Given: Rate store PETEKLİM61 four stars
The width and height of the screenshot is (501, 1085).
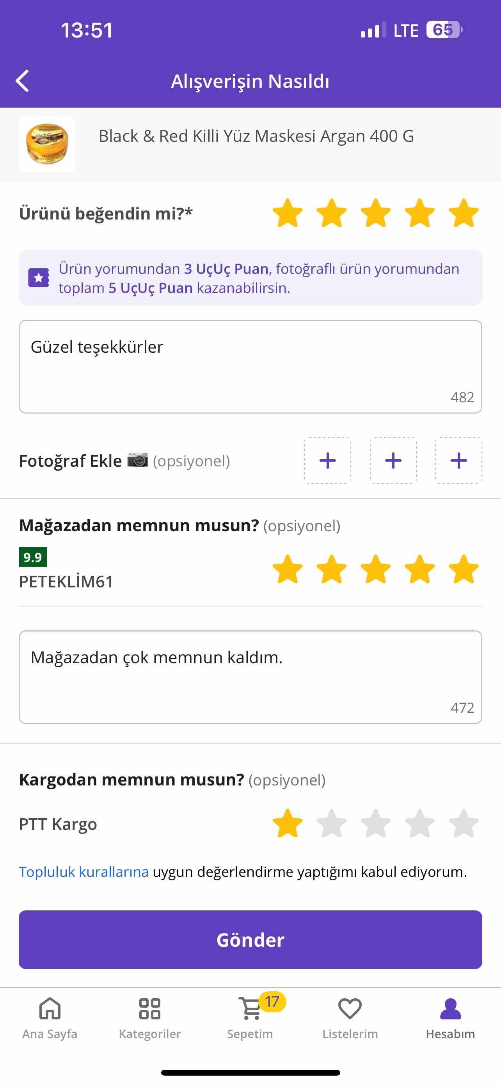Looking at the screenshot, I should (x=420, y=569).
